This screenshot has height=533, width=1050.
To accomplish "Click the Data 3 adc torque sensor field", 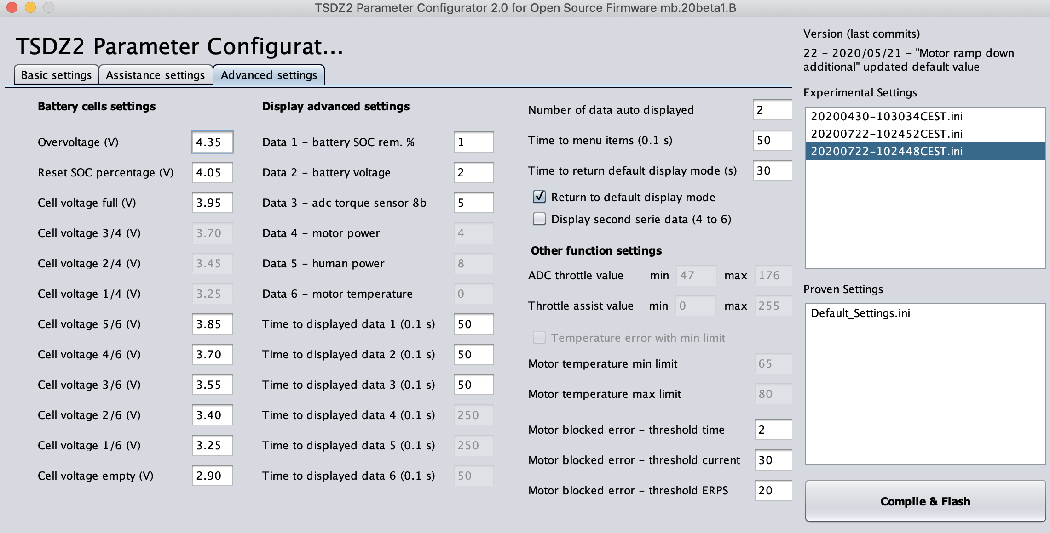I will coord(474,203).
